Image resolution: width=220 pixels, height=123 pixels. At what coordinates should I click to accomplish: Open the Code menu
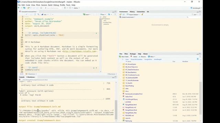[28, 5]
